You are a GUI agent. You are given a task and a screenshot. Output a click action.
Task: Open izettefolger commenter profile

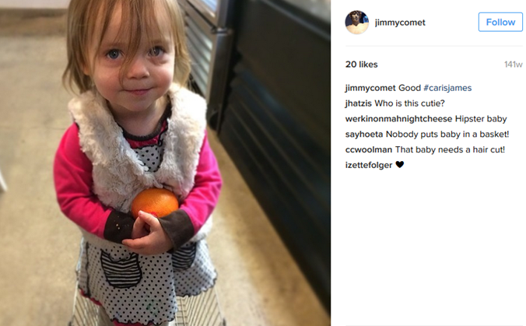(369, 165)
